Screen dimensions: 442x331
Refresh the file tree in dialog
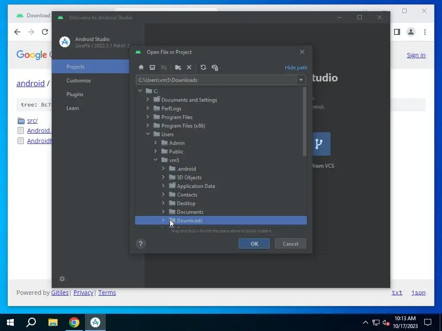tap(203, 67)
